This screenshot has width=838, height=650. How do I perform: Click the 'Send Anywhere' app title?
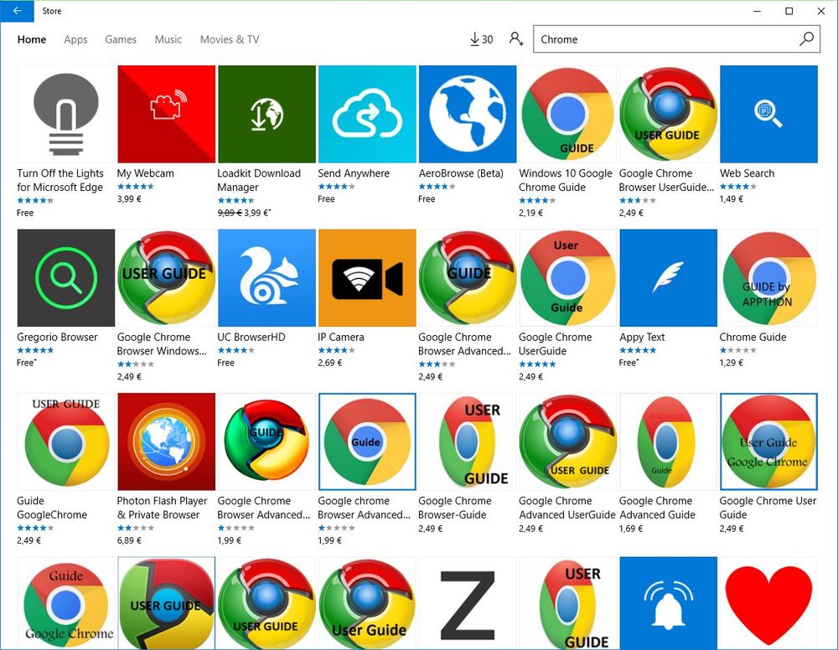(x=354, y=173)
